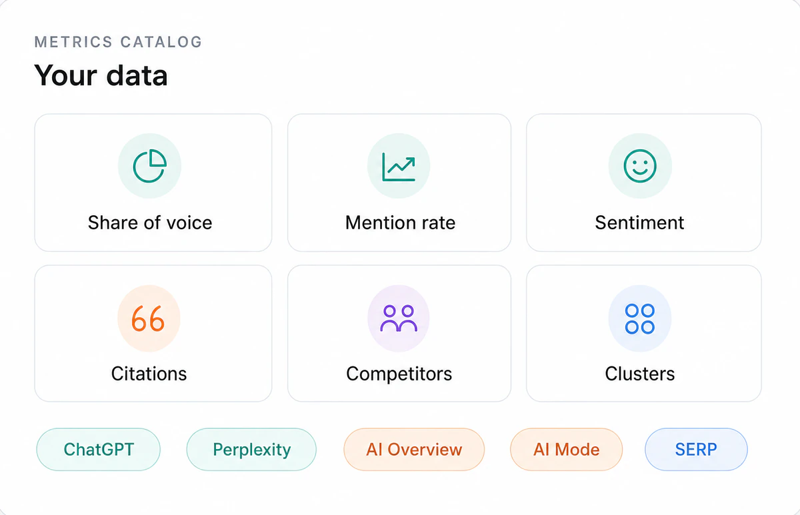
Task: Click the Metrics Catalog heading label
Action: [118, 42]
